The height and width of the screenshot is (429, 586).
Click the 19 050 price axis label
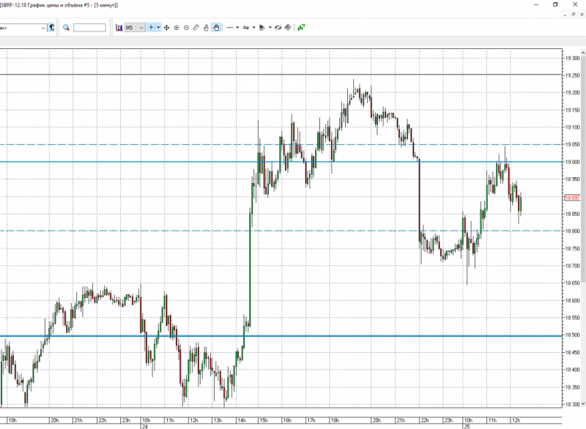[572, 144]
